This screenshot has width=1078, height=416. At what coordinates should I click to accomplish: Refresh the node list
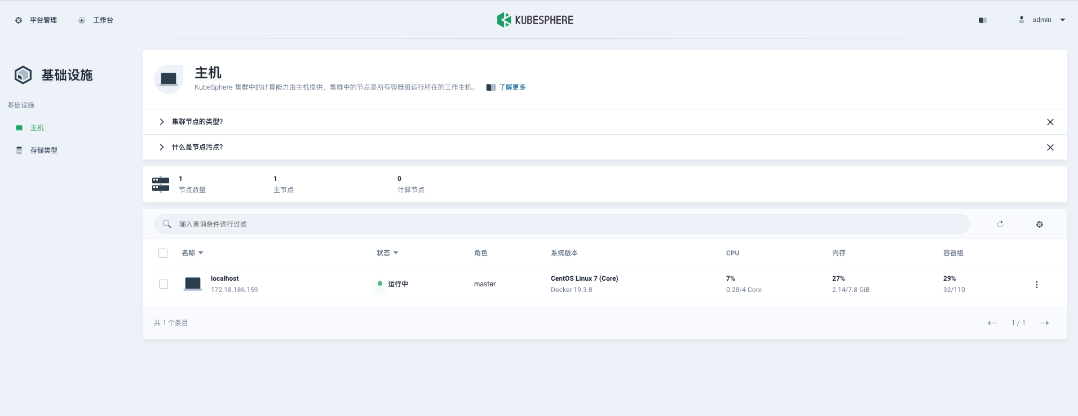1000,224
